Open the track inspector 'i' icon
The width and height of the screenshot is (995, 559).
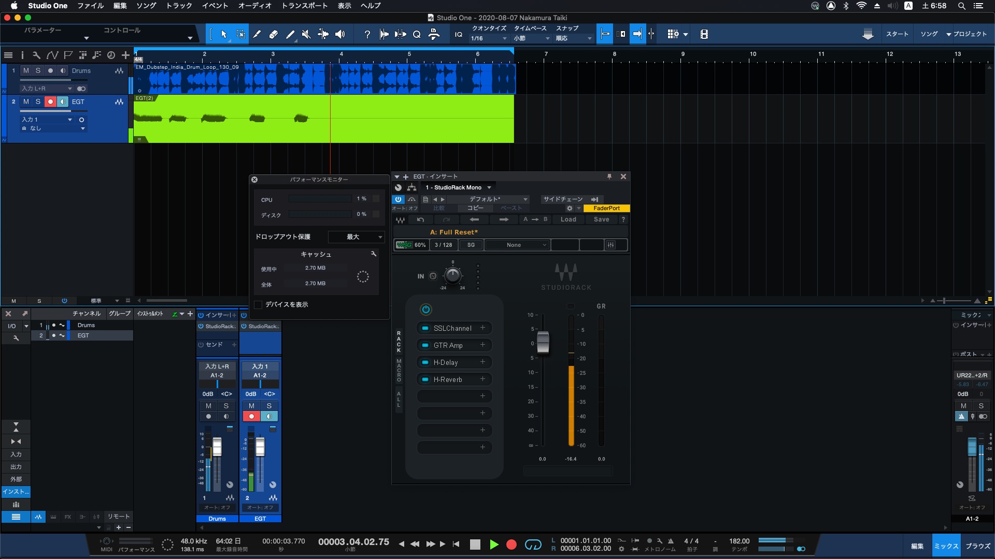coord(22,55)
